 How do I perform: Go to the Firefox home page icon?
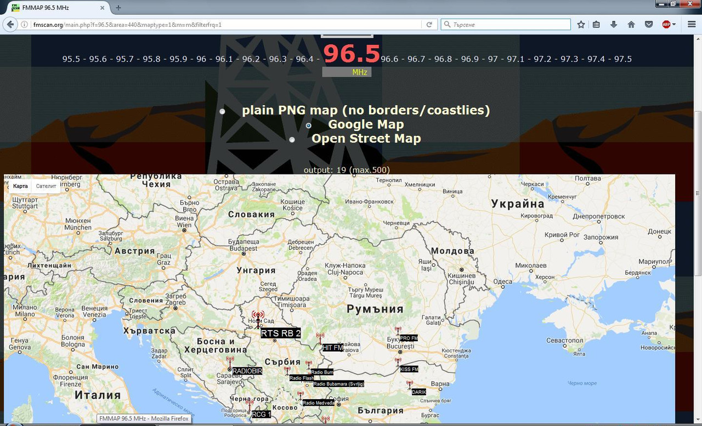631,25
